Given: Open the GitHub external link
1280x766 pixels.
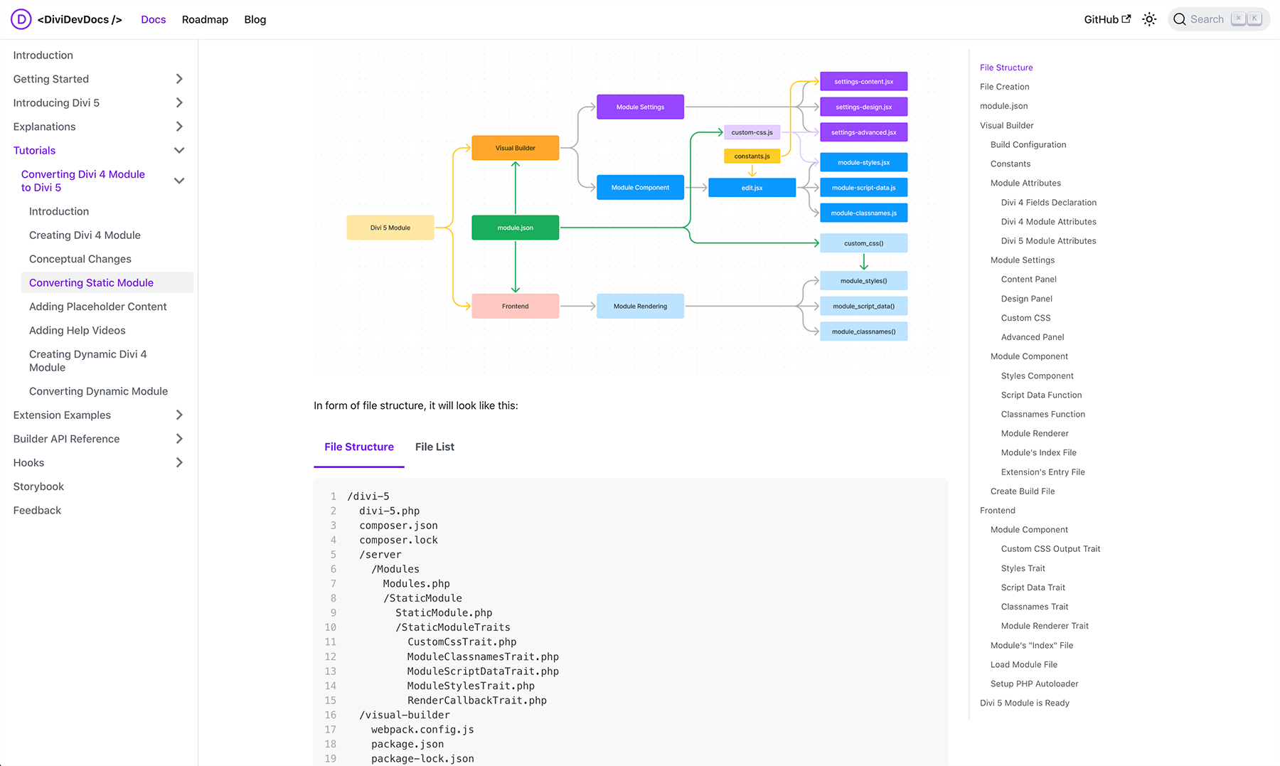Looking at the screenshot, I should (1106, 19).
